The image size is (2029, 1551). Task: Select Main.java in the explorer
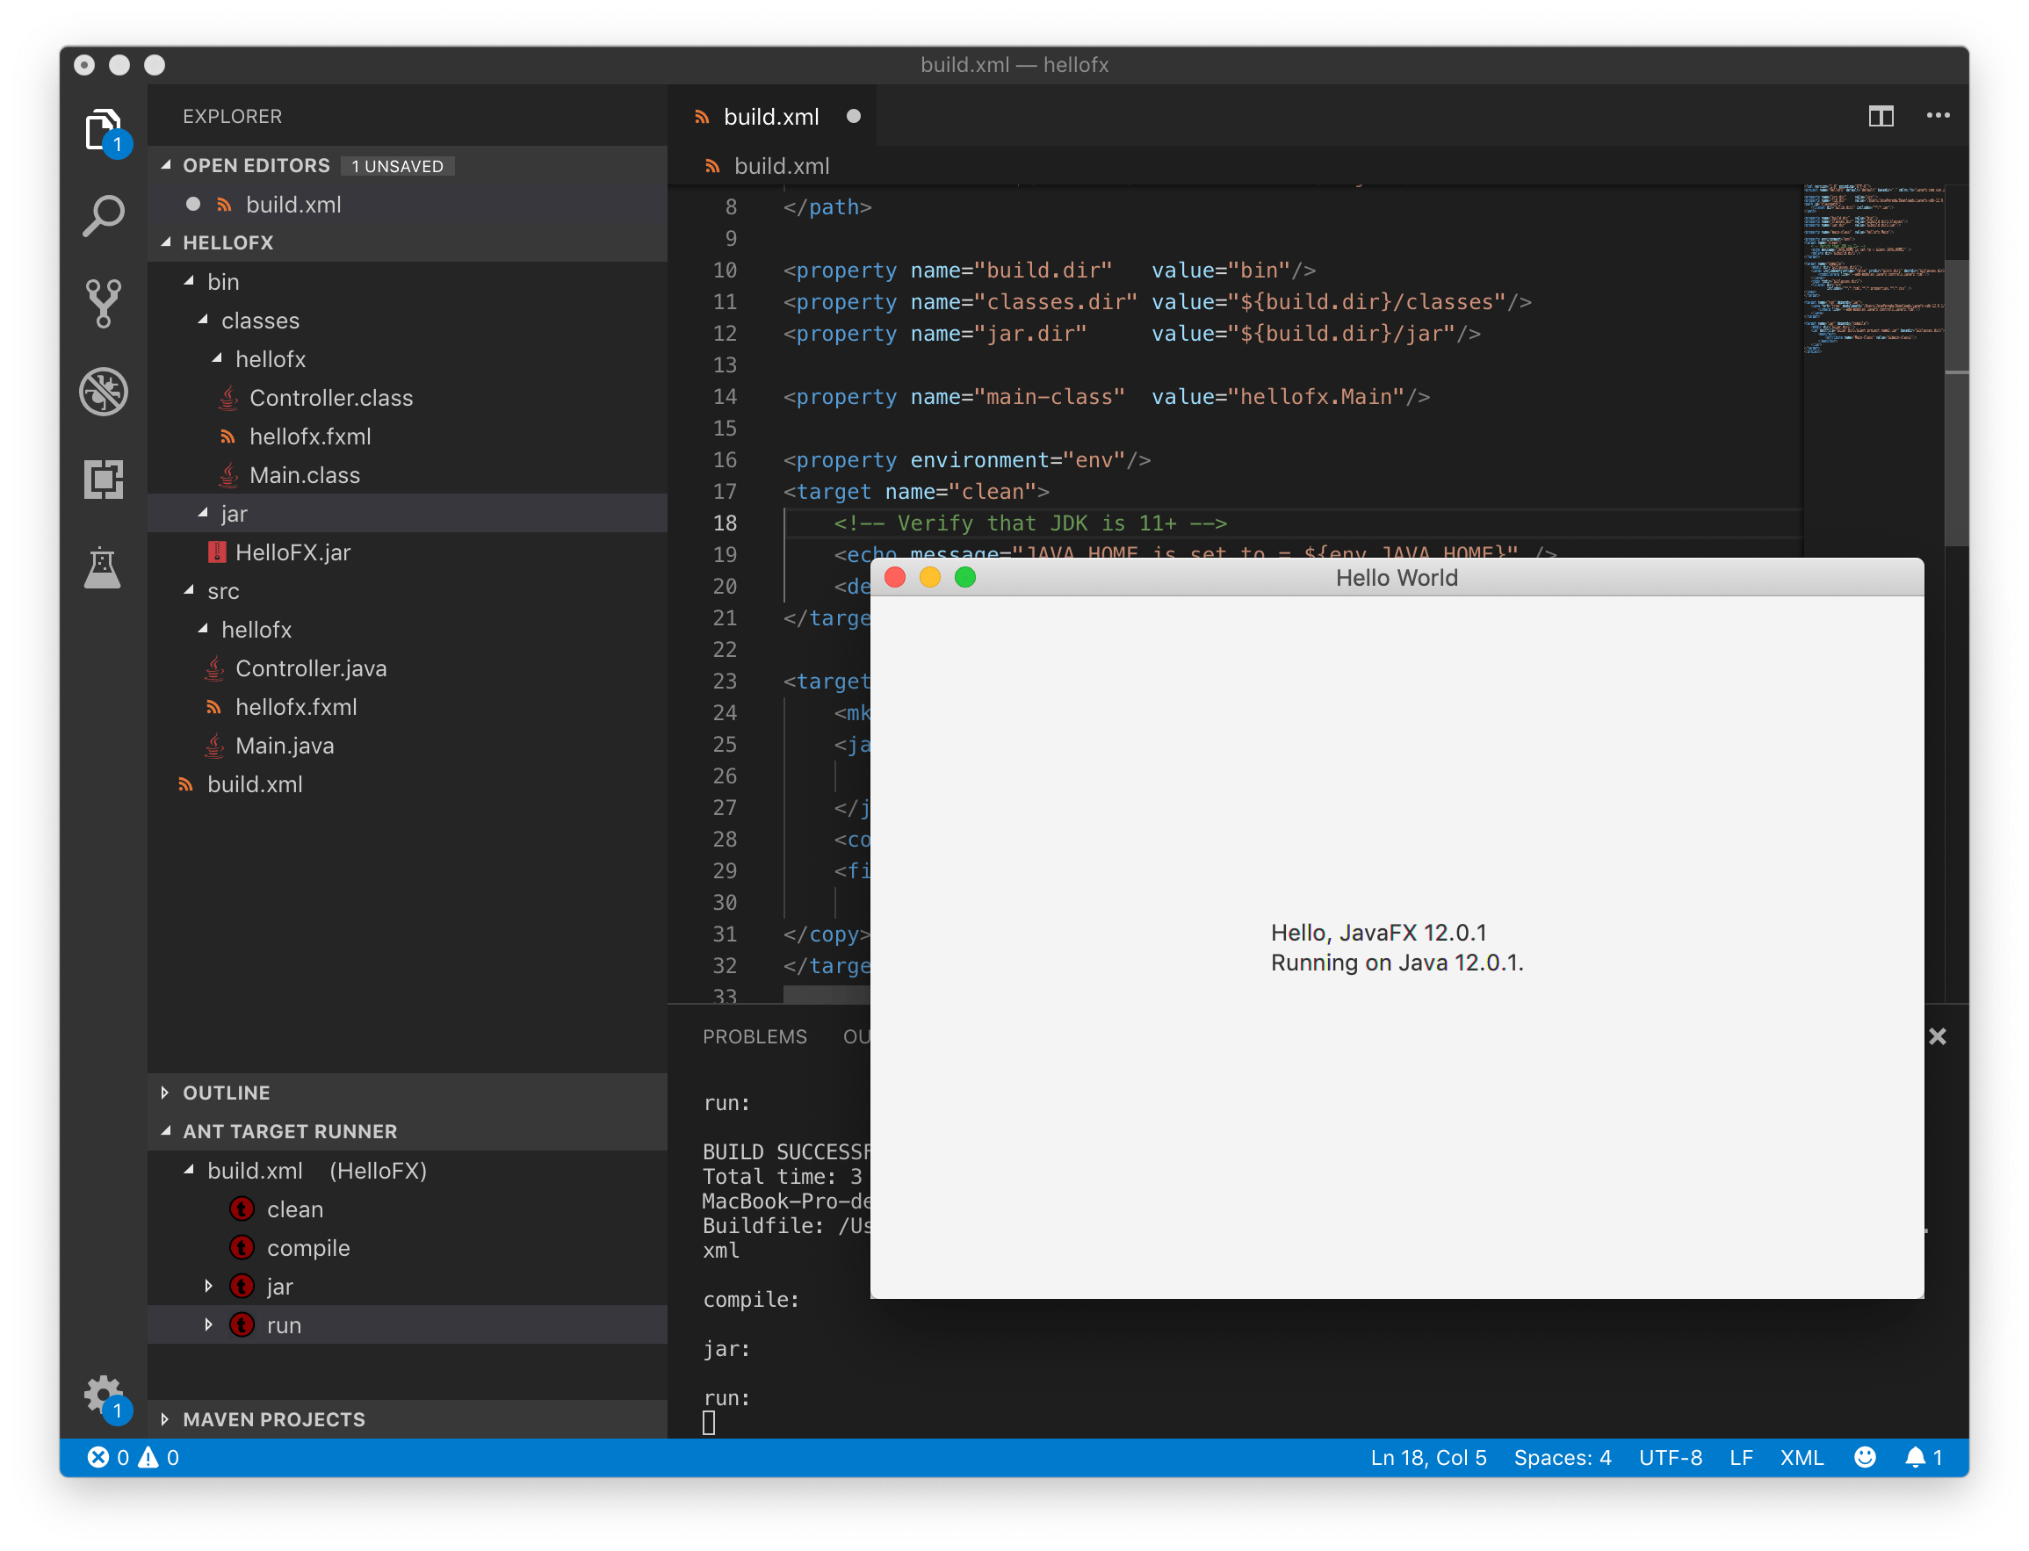coord(285,745)
